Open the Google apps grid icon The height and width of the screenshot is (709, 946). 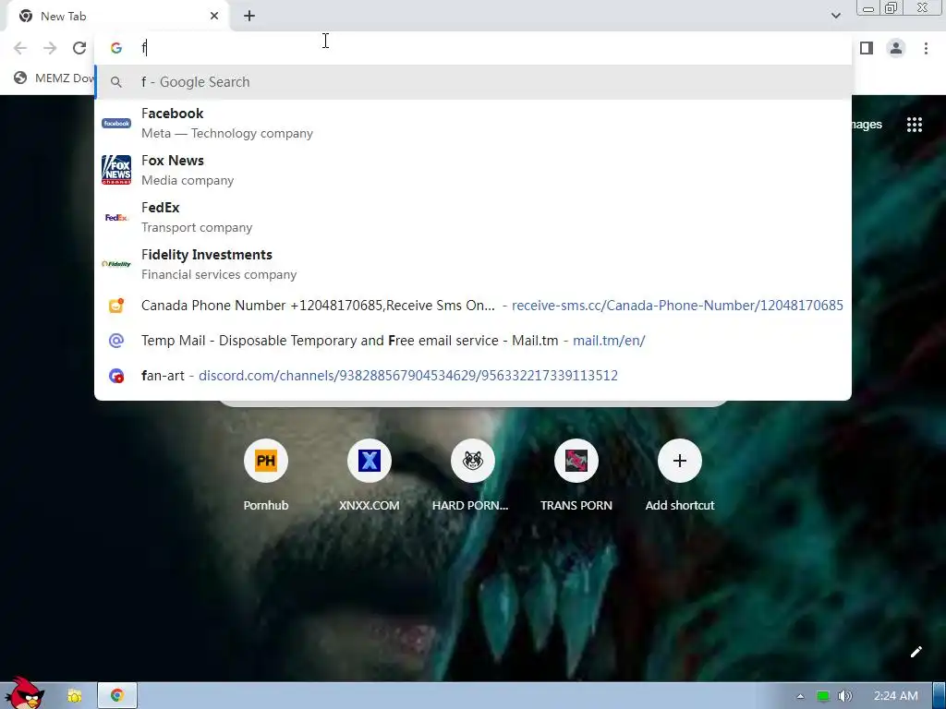pos(914,125)
